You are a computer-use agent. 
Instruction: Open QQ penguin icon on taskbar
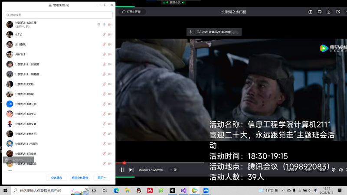pos(139,190)
